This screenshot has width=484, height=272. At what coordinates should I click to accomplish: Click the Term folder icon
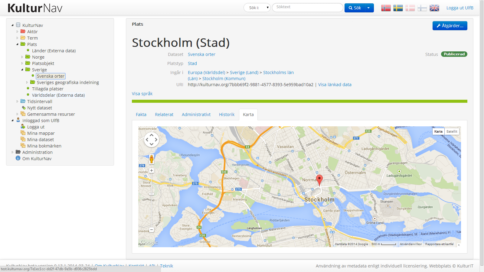23,37
